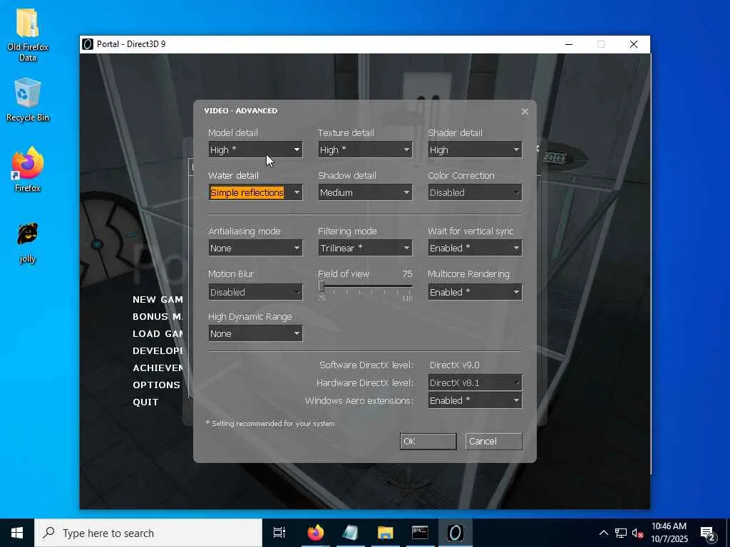The height and width of the screenshot is (547, 730).
Task: Open the Water detail dropdown
Action: 255,192
